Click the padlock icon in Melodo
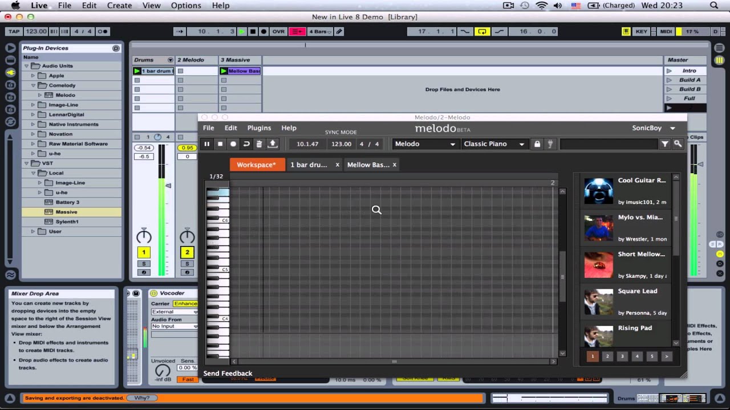This screenshot has height=410, width=730. [537, 144]
